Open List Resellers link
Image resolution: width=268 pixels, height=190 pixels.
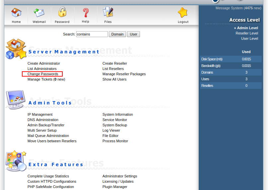113,69
